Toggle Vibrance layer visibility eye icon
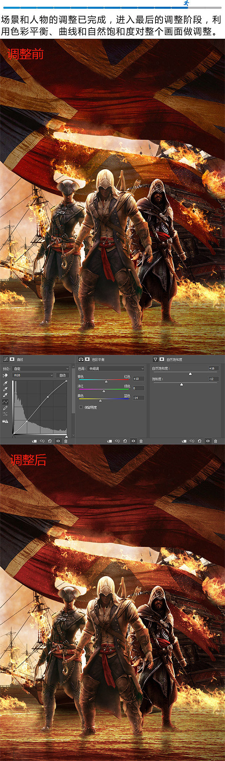 point(208,441)
